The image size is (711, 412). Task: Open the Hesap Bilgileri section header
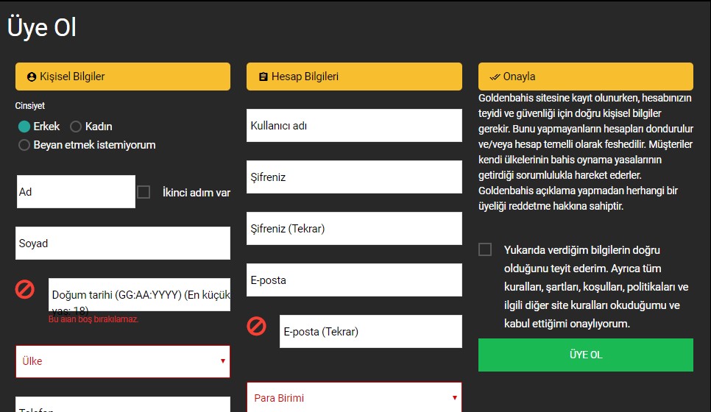pyautogui.click(x=354, y=77)
